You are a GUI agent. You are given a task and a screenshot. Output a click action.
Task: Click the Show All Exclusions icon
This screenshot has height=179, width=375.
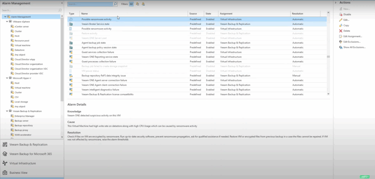341,47
